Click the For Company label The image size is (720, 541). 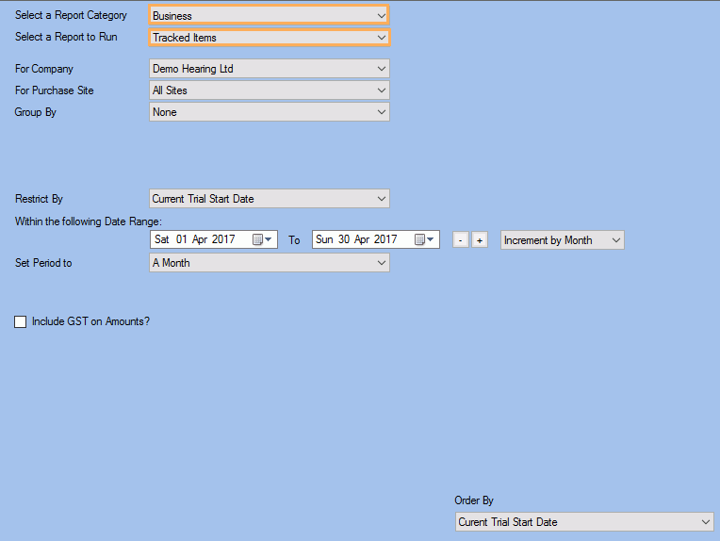[44, 69]
